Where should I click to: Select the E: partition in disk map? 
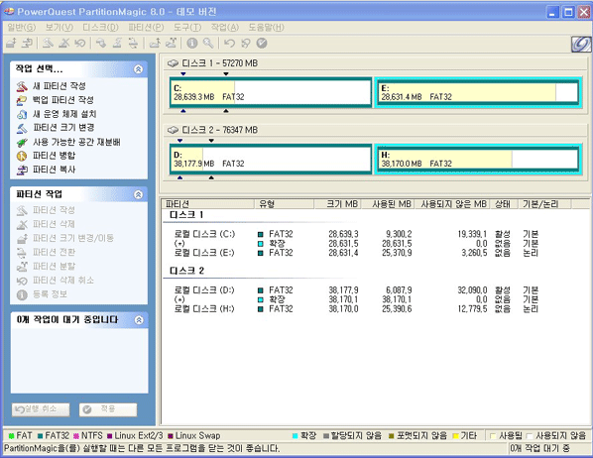(478, 92)
